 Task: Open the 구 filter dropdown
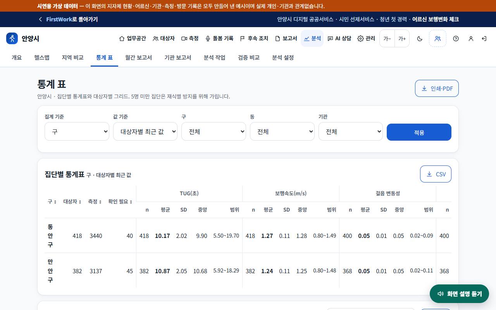[x=214, y=131]
